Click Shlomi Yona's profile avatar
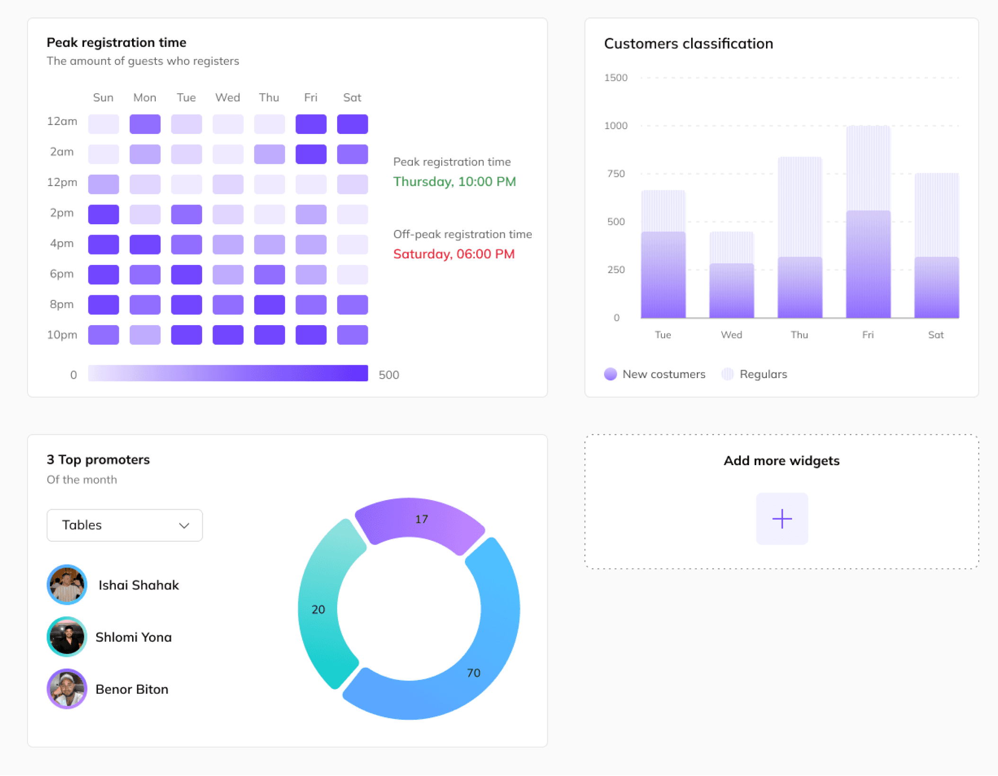998x776 pixels. pos(67,636)
